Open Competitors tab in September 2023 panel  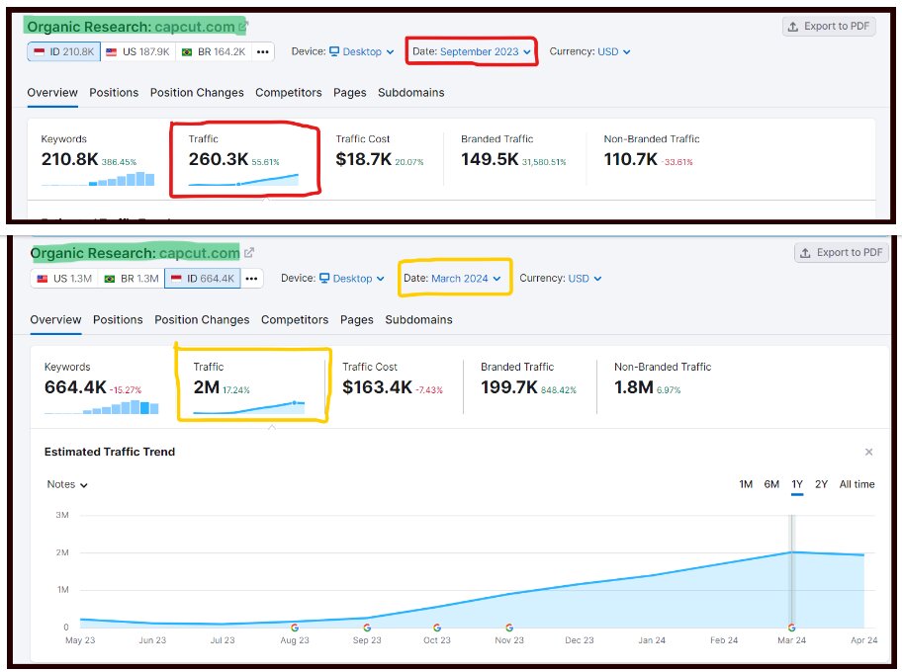[x=288, y=93]
